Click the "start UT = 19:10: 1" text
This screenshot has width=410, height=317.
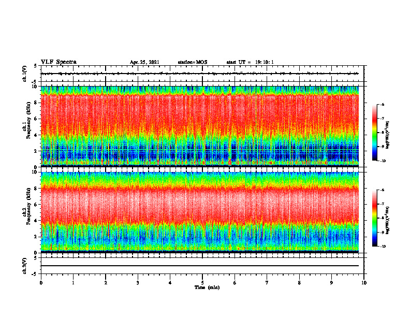click(250, 62)
